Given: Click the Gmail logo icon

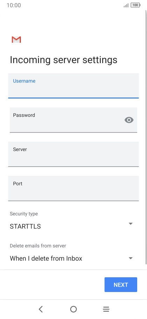Looking at the screenshot, I should 16,40.
